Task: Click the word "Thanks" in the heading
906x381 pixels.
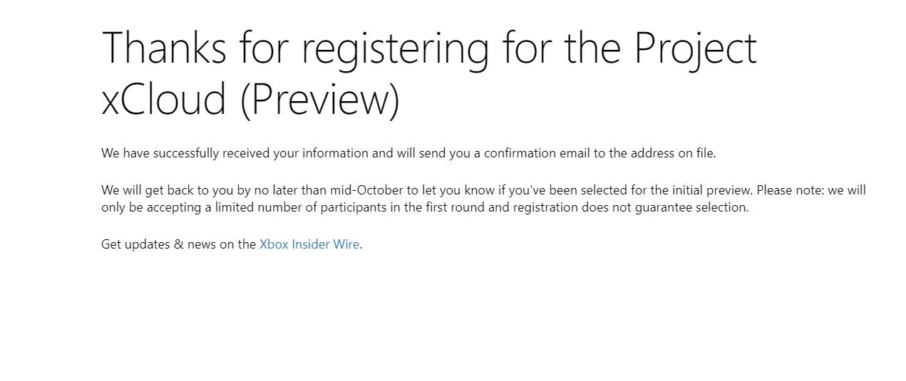Action: coord(164,48)
